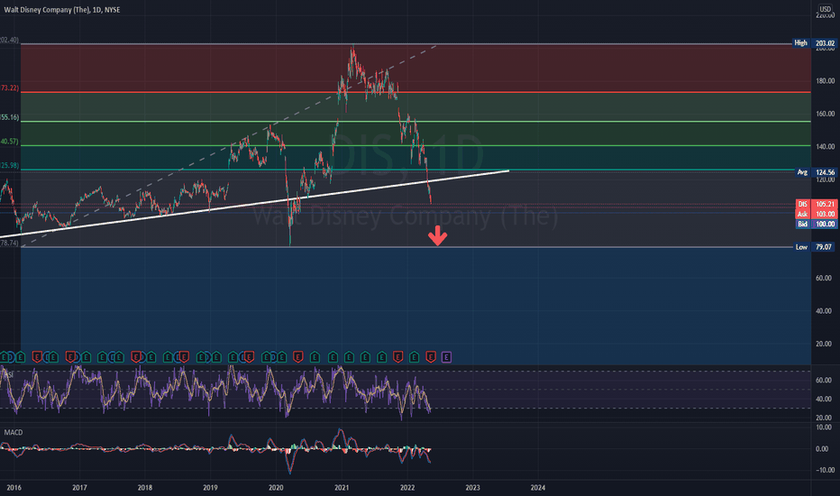Select the Low 79.07 price label
The image size is (840, 496).
pos(814,247)
